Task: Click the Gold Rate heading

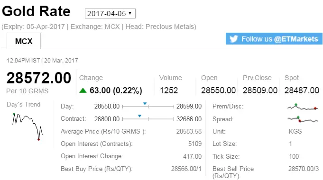Action: point(36,11)
